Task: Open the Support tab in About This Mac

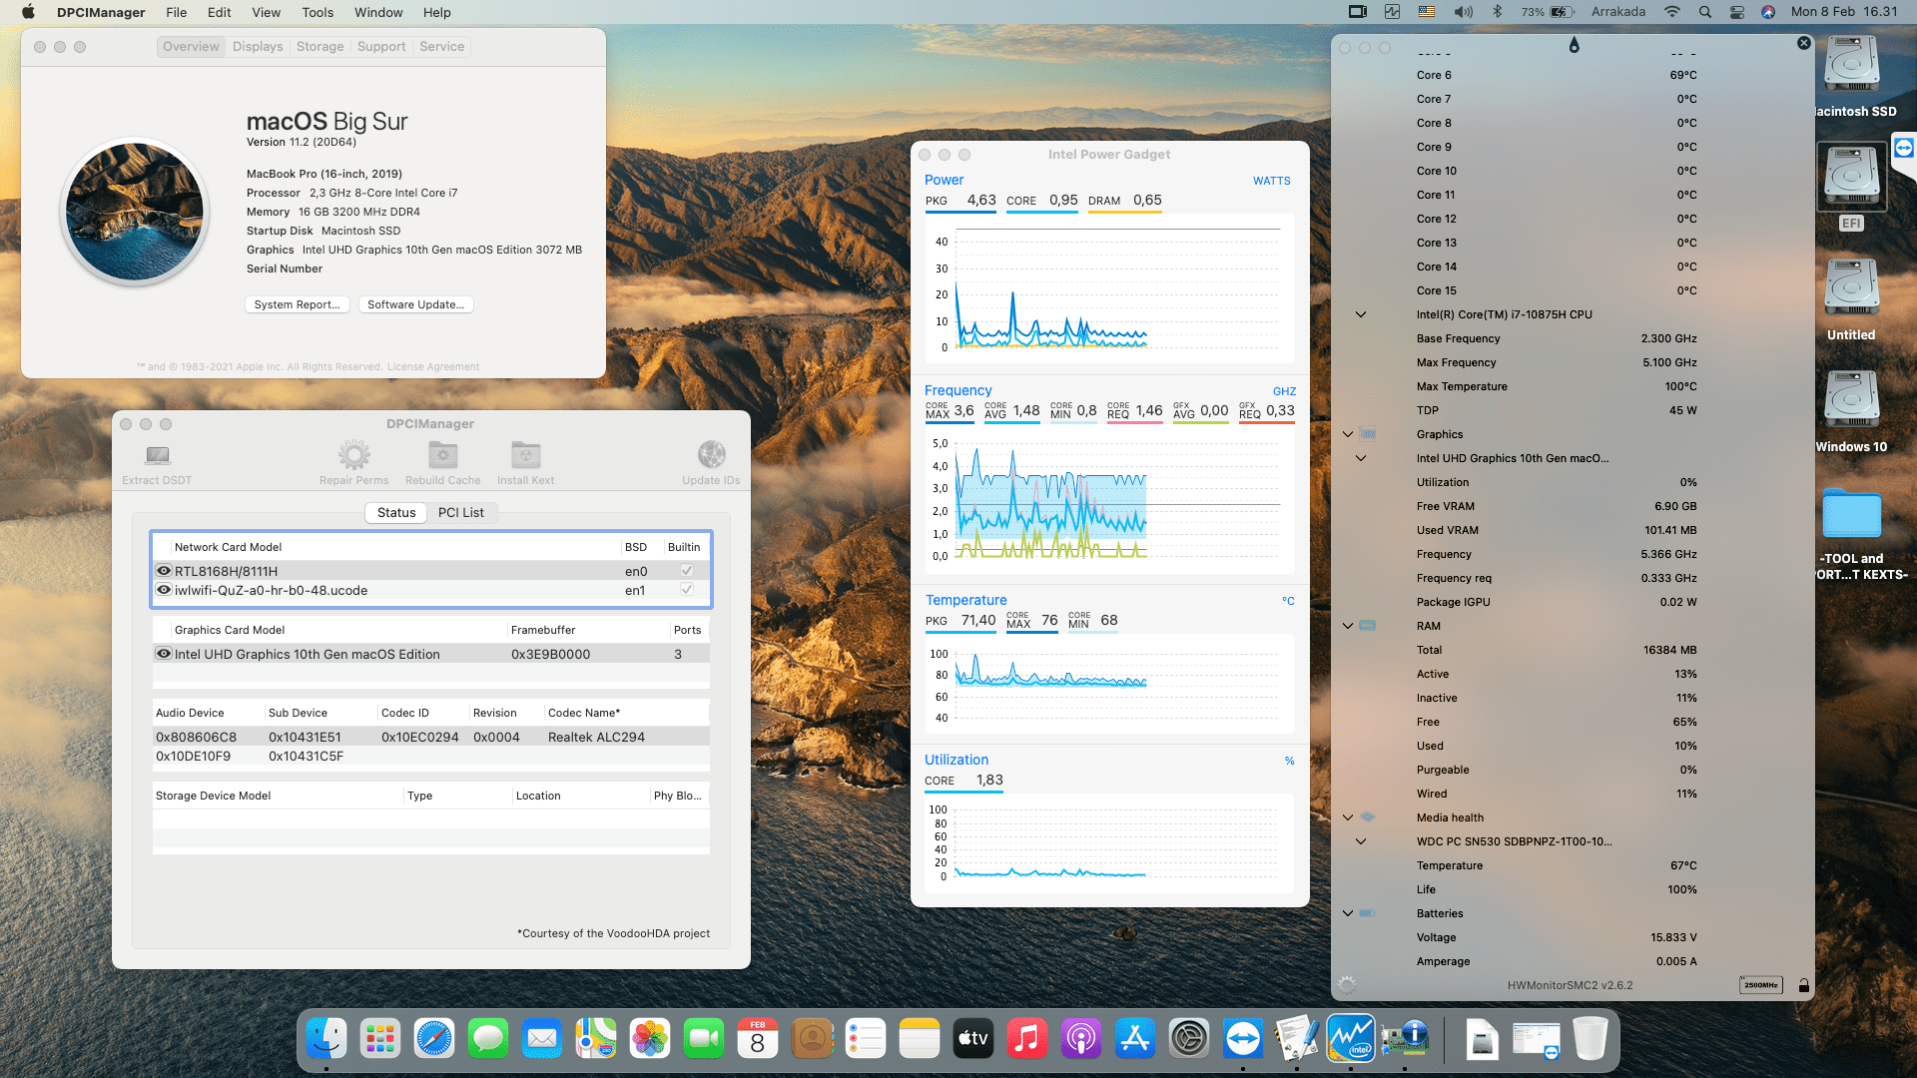Action: (x=381, y=47)
